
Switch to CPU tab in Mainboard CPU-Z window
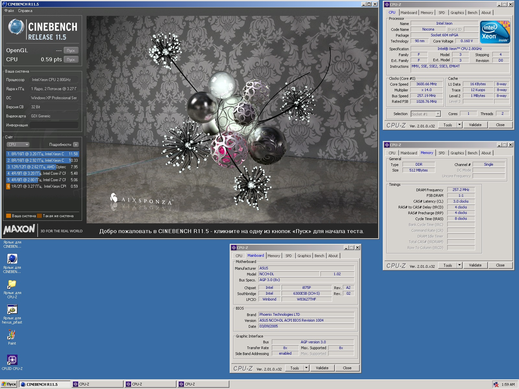(239, 256)
